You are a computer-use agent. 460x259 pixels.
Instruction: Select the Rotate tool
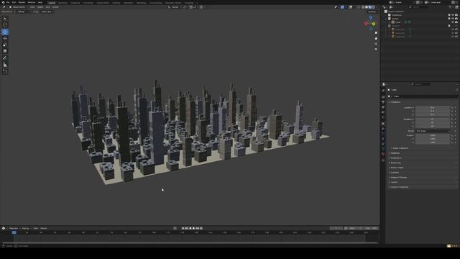pos(5,38)
